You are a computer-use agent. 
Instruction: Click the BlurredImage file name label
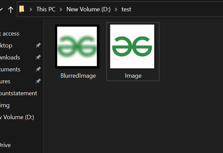point(78,76)
